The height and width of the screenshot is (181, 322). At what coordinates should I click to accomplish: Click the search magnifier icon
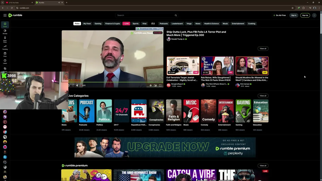click(176, 15)
